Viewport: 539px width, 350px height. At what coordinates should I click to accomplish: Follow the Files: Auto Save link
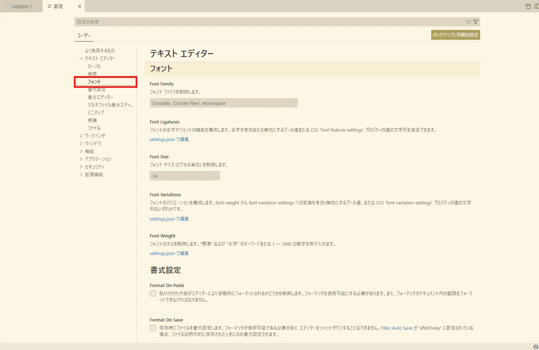(x=397, y=328)
